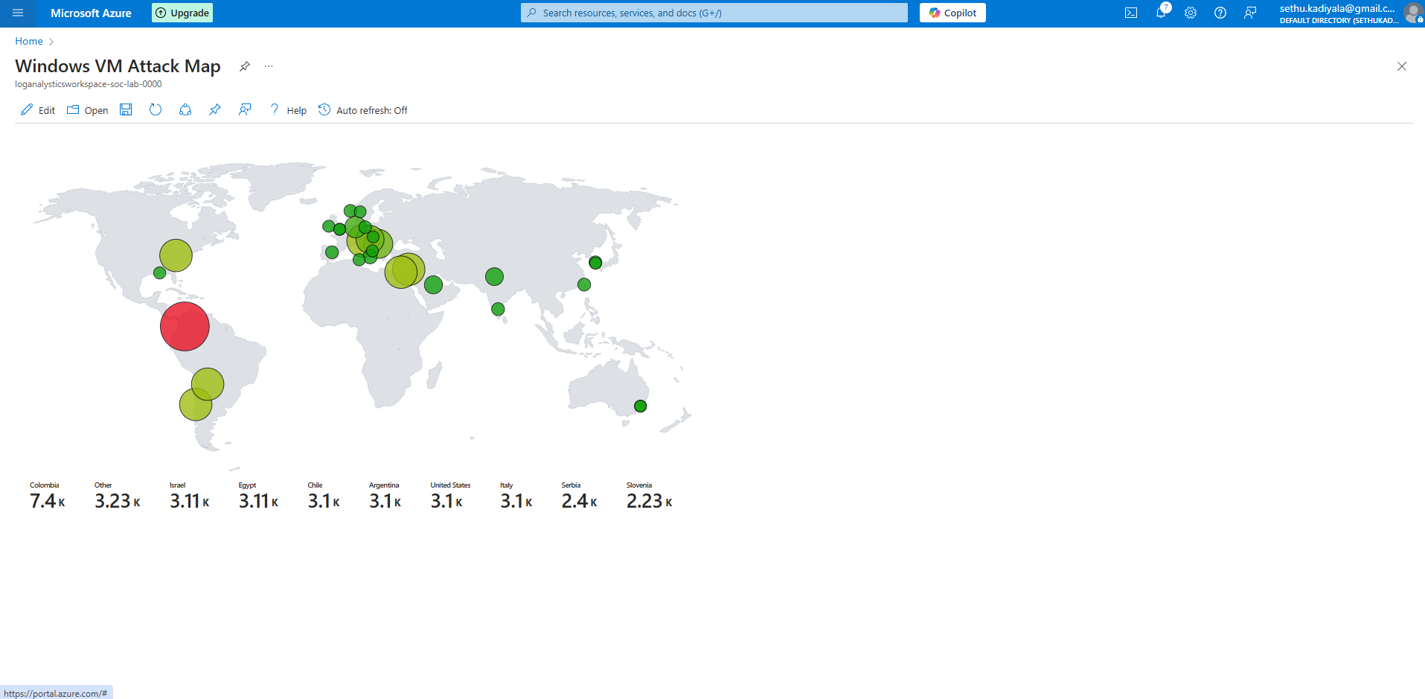Open the notifications bell
1425x699 pixels.
1161,13
